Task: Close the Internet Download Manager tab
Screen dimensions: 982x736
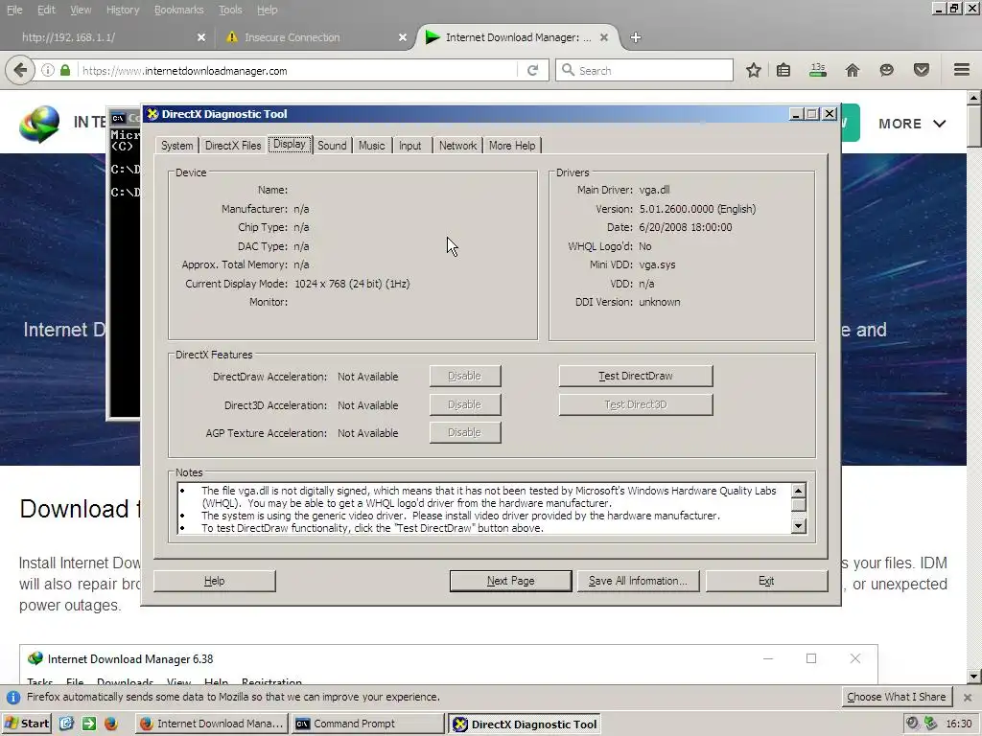Action: pyautogui.click(x=604, y=37)
